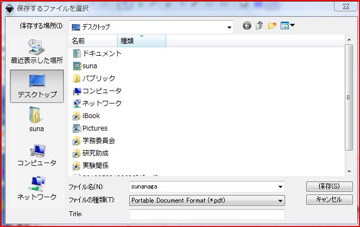Screen dimensions: 360x227
Task: Expand the ファイル名 filename dropdown arrow
Action: tap(280, 186)
